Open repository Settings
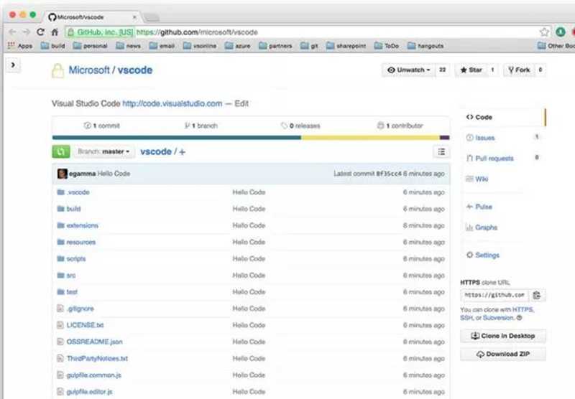575x399 pixels. [482, 255]
